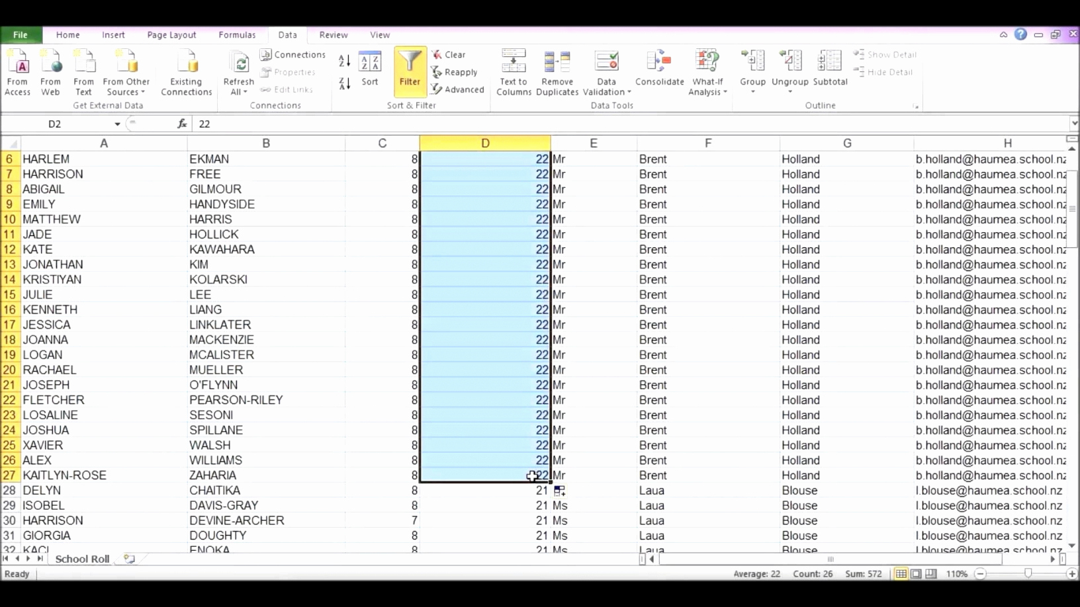This screenshot has width=1080, height=607.
Task: Sort column ascending A to Z
Action: click(x=344, y=61)
